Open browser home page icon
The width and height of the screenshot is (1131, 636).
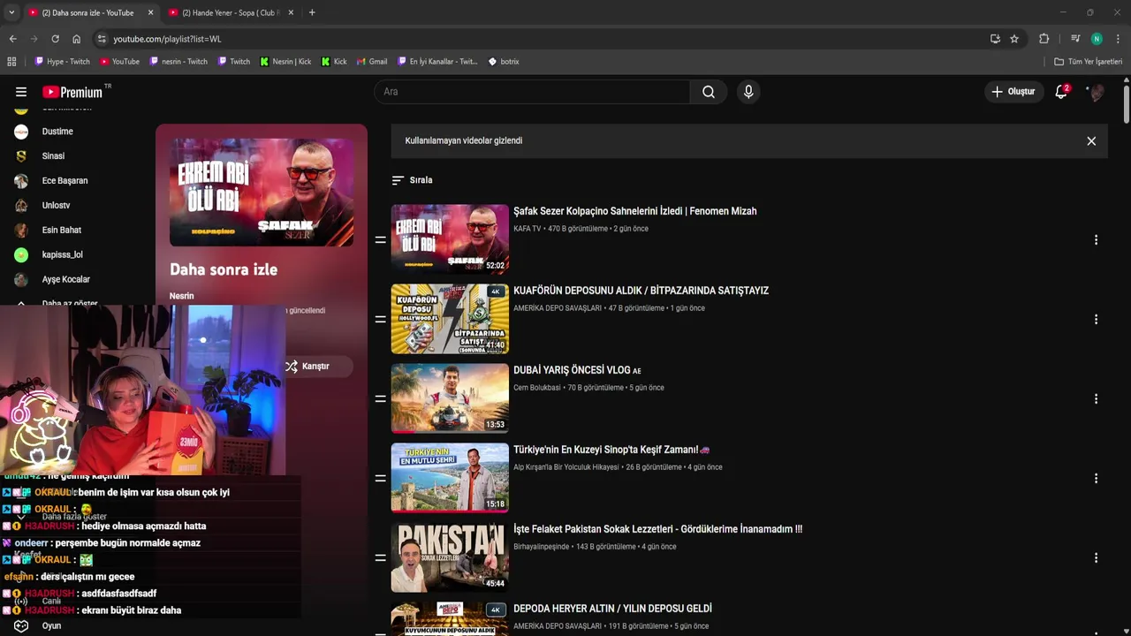pos(77,39)
